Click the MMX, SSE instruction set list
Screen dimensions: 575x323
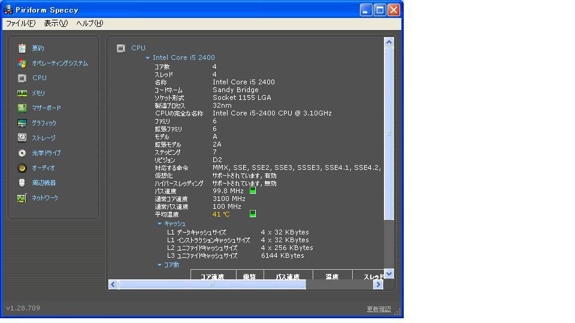[x=296, y=167]
